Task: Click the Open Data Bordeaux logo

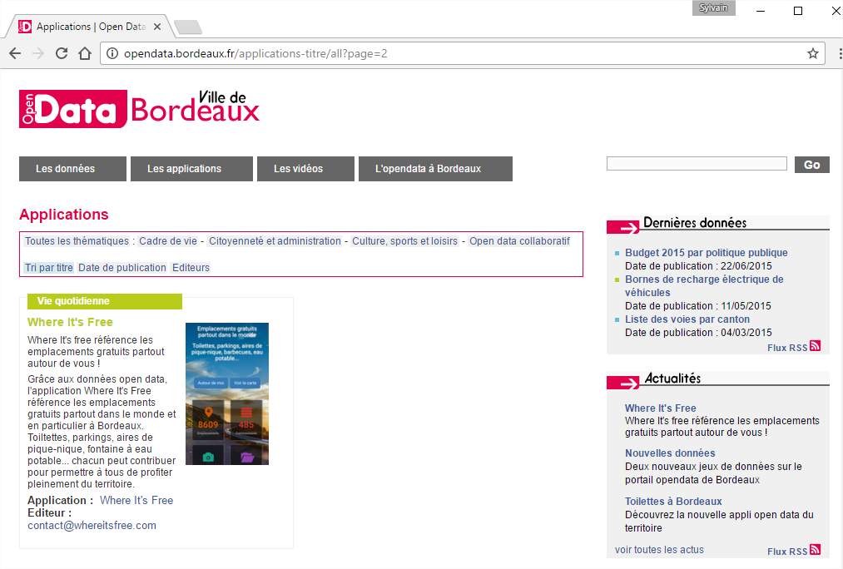Action: tap(139, 108)
